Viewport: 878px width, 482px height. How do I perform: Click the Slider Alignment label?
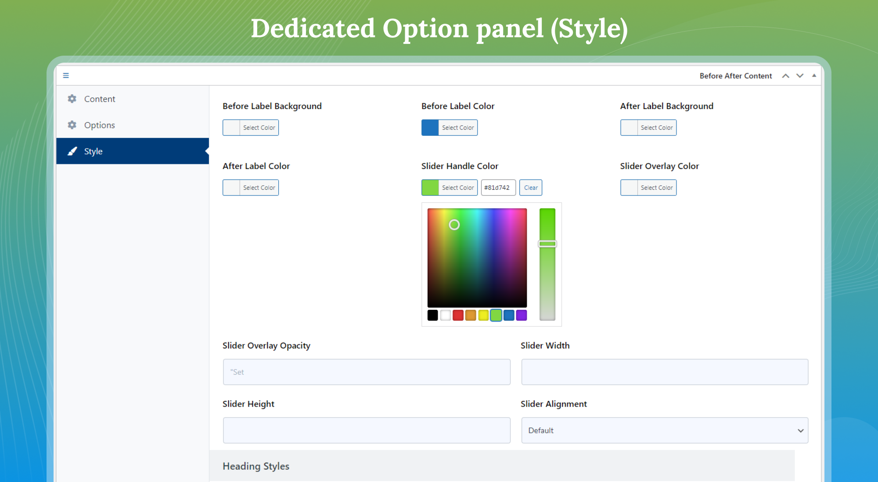554,404
